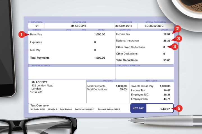Click the "YEAR TO DATE" header
This screenshot has width=202, height=134.
coord(151,81)
